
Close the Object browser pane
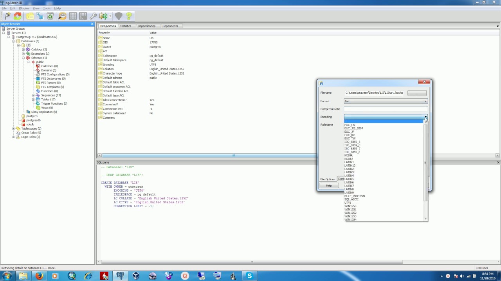pos(92,24)
